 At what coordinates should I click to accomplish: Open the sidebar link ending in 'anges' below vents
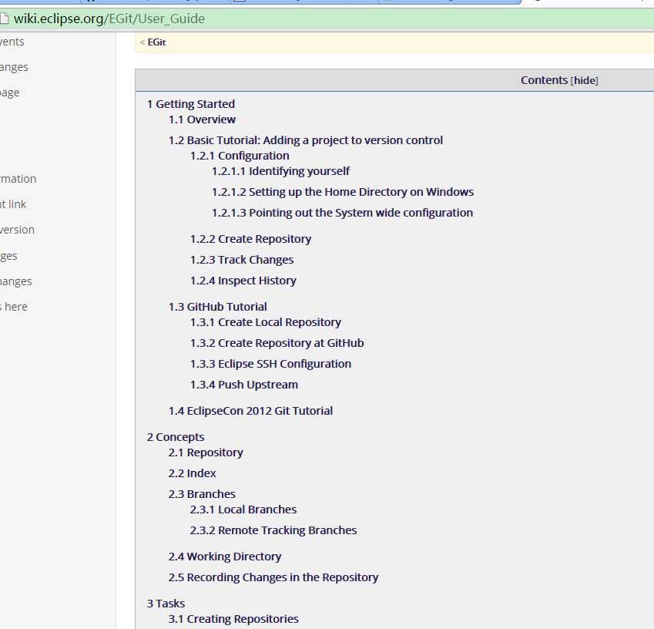[14, 68]
